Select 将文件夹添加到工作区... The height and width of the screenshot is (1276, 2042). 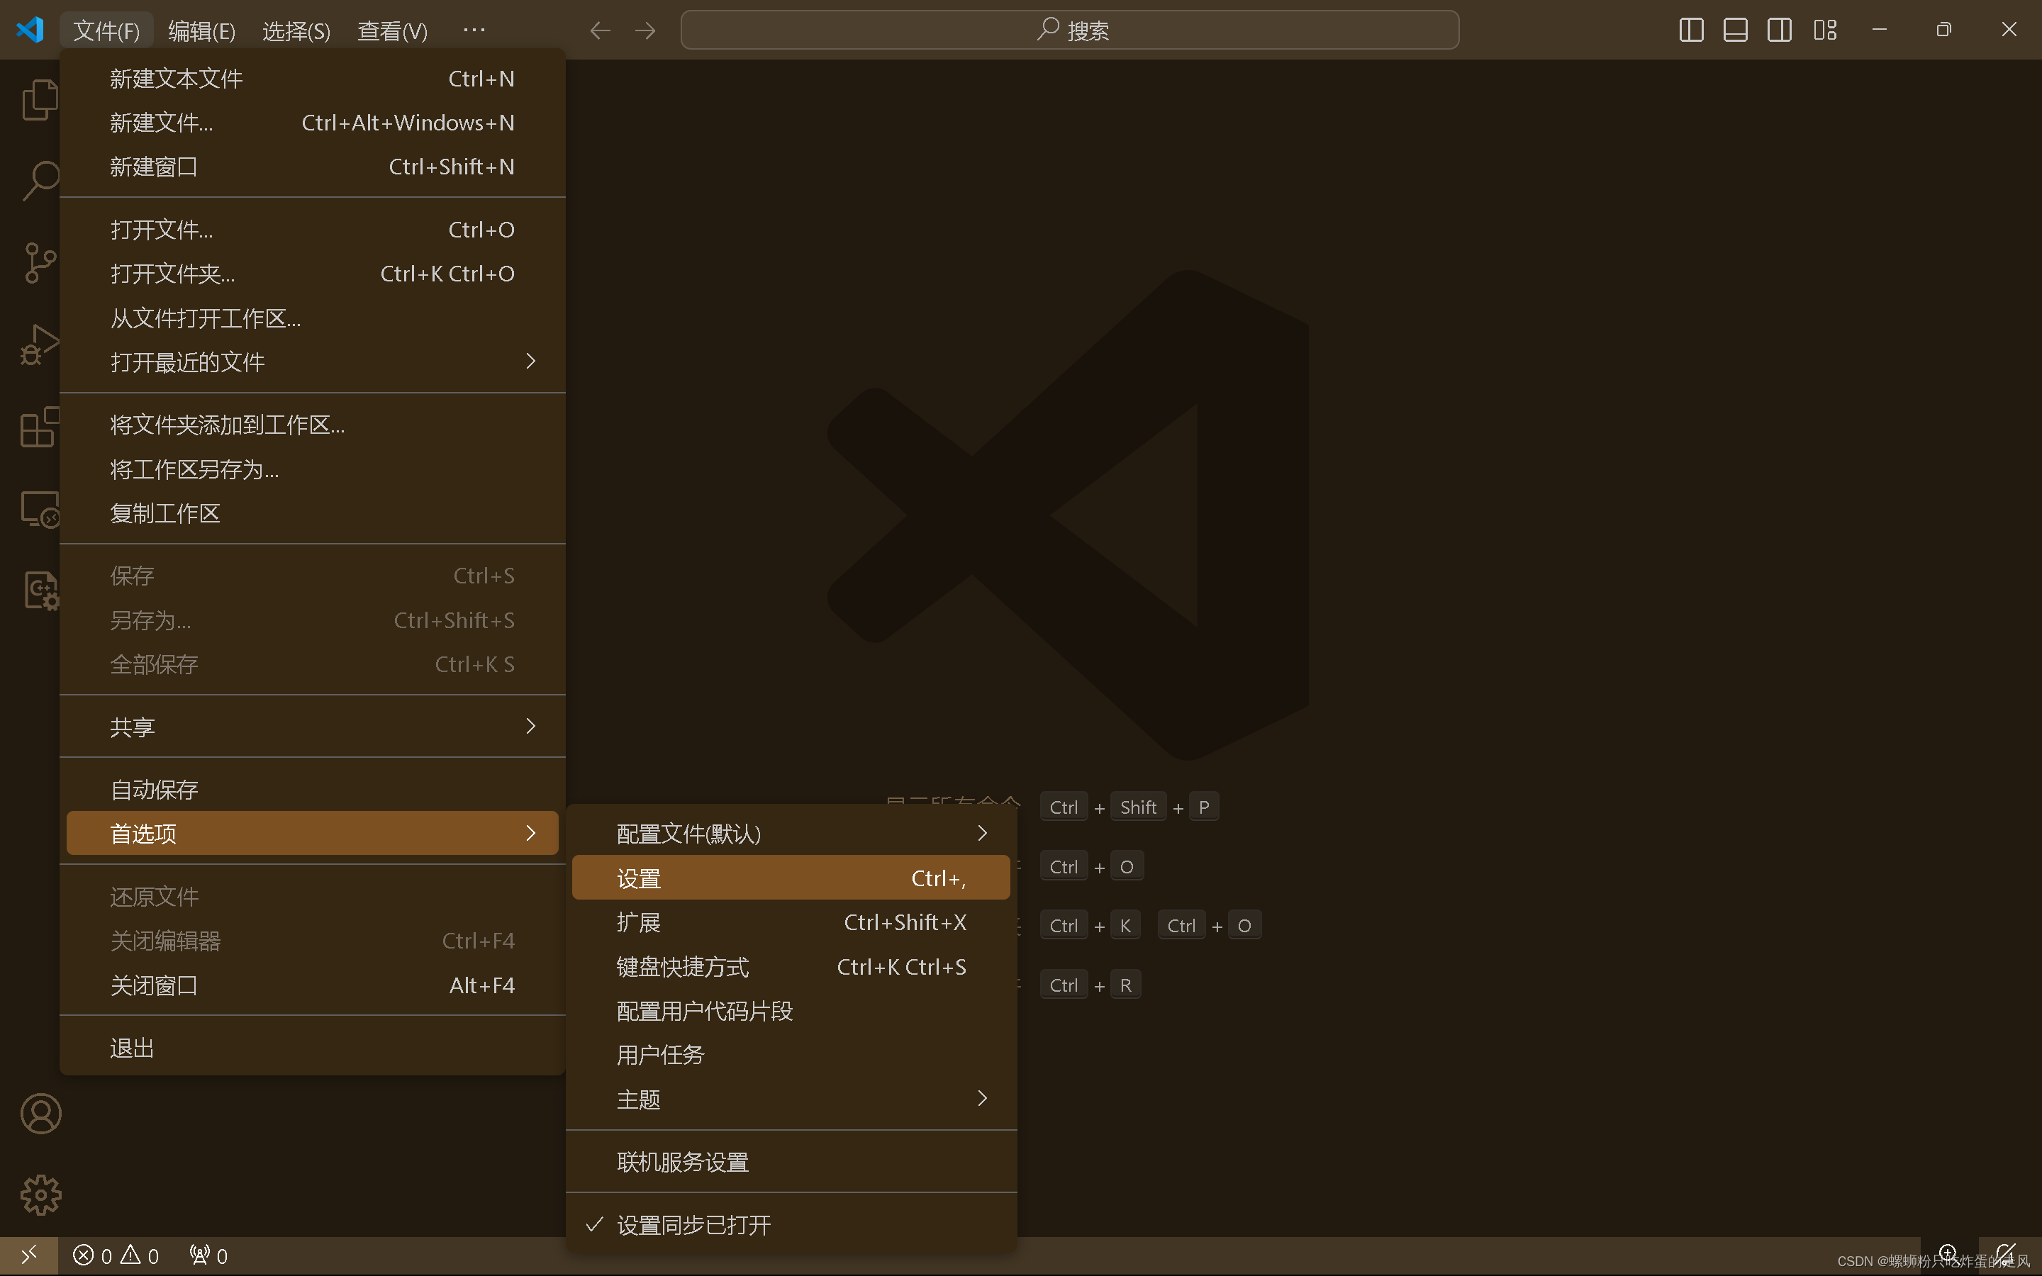[312, 425]
